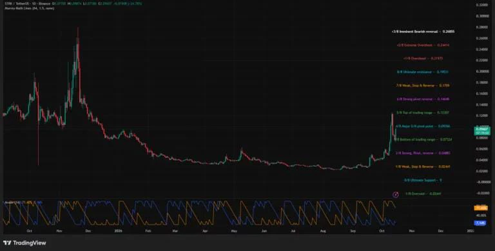This screenshot has width=495, height=251.
Task: Click the '+1/8 Overshoot' level label
Action: [423, 59]
